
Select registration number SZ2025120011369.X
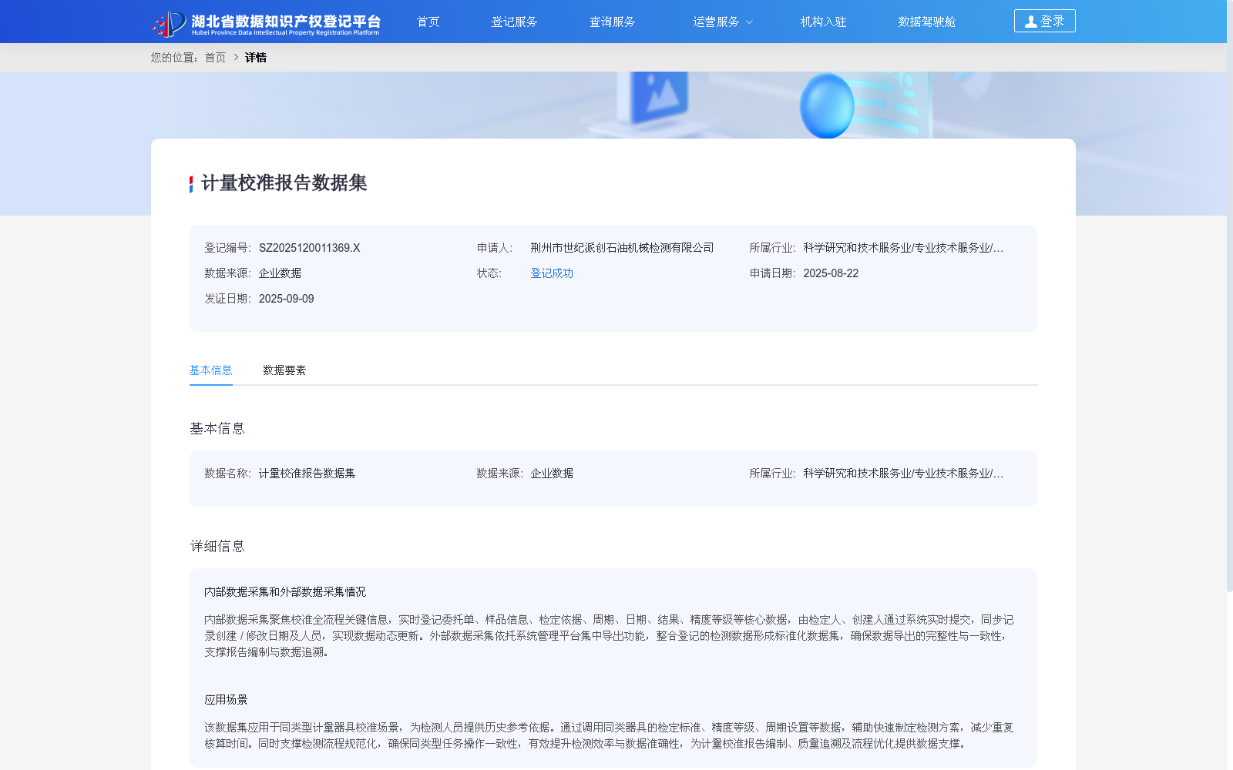pyautogui.click(x=309, y=248)
